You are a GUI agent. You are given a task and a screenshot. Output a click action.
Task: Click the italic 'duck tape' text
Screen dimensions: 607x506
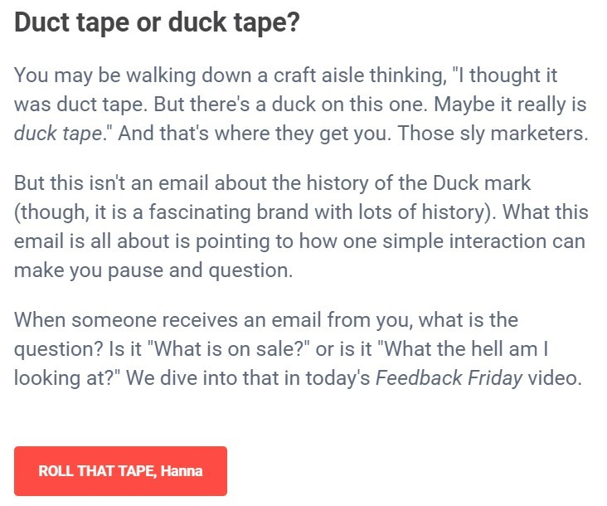(x=54, y=134)
